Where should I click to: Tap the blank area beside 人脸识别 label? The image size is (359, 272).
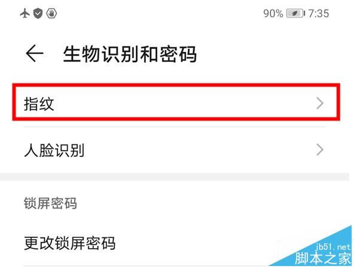coord(199,150)
